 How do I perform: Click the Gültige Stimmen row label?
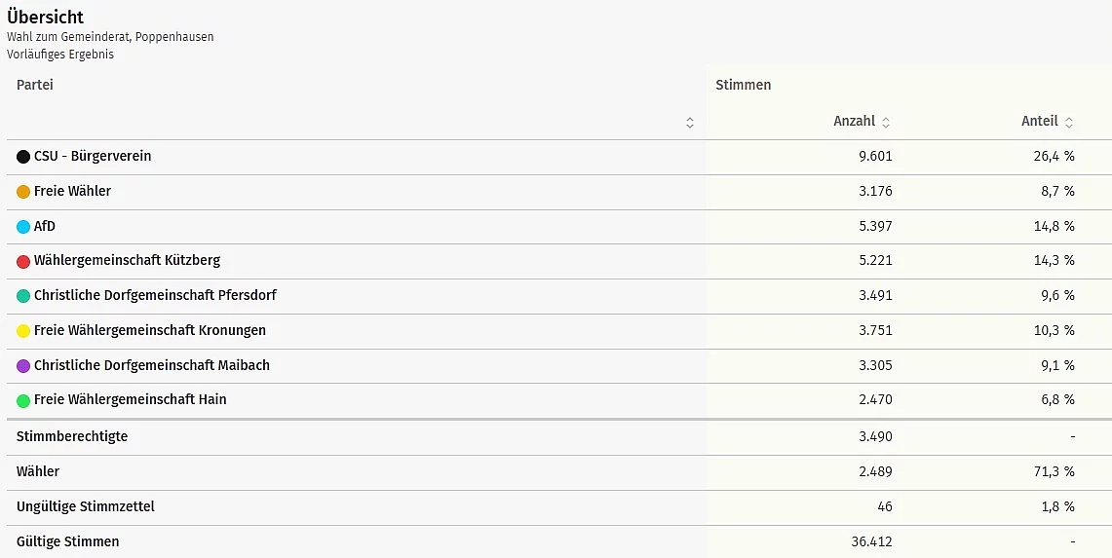tap(67, 541)
